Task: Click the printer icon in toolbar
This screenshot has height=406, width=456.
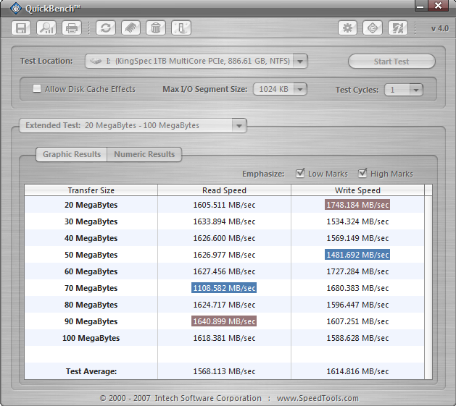Action: (71, 28)
